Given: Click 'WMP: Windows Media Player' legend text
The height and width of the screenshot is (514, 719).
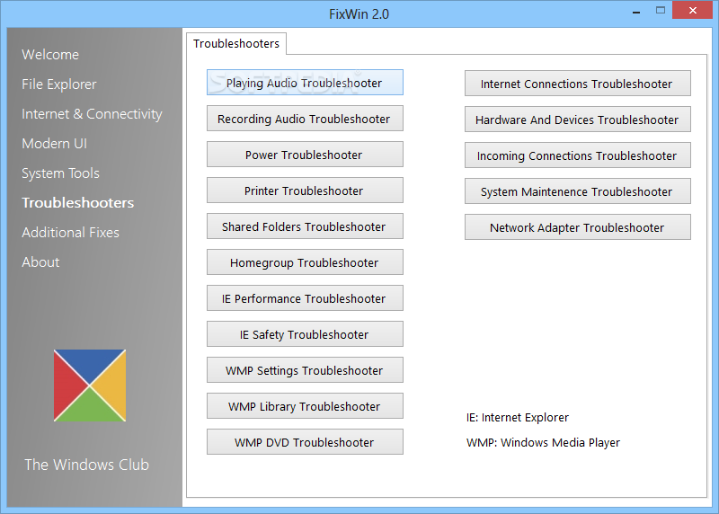Looking at the screenshot, I should point(544,443).
